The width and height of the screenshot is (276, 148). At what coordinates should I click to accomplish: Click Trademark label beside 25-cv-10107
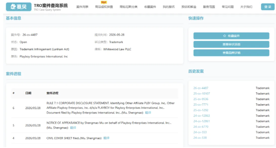[x=263, y=94]
